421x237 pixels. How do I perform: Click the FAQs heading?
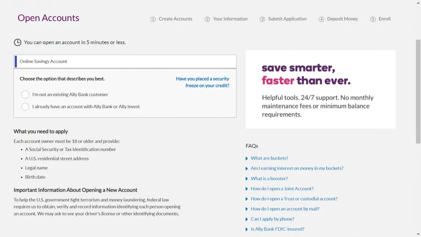(252, 146)
